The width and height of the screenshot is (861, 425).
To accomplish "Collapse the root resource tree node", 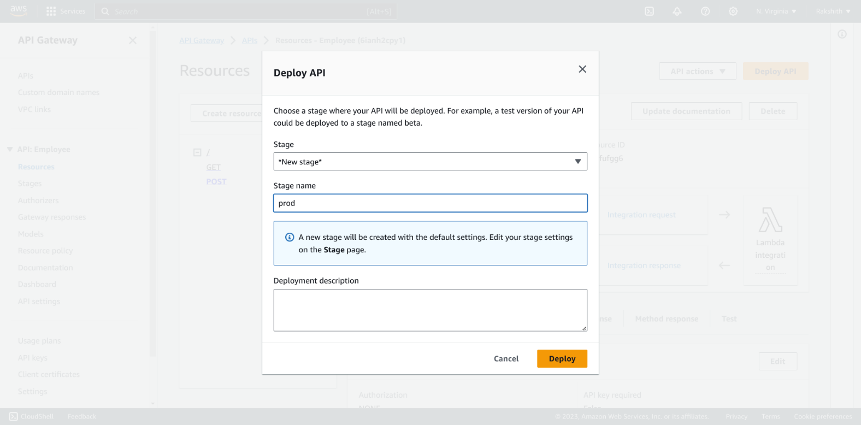I will (197, 152).
